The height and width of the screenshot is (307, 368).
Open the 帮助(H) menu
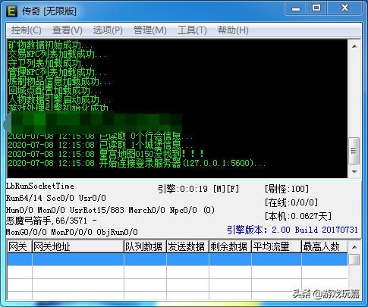click(x=233, y=30)
